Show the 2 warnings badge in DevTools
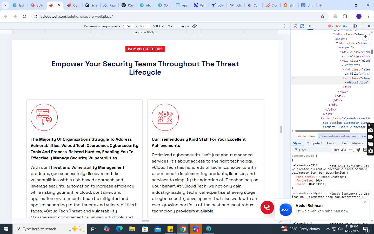Screen dimensions: 374x234 click(x=338, y=26)
